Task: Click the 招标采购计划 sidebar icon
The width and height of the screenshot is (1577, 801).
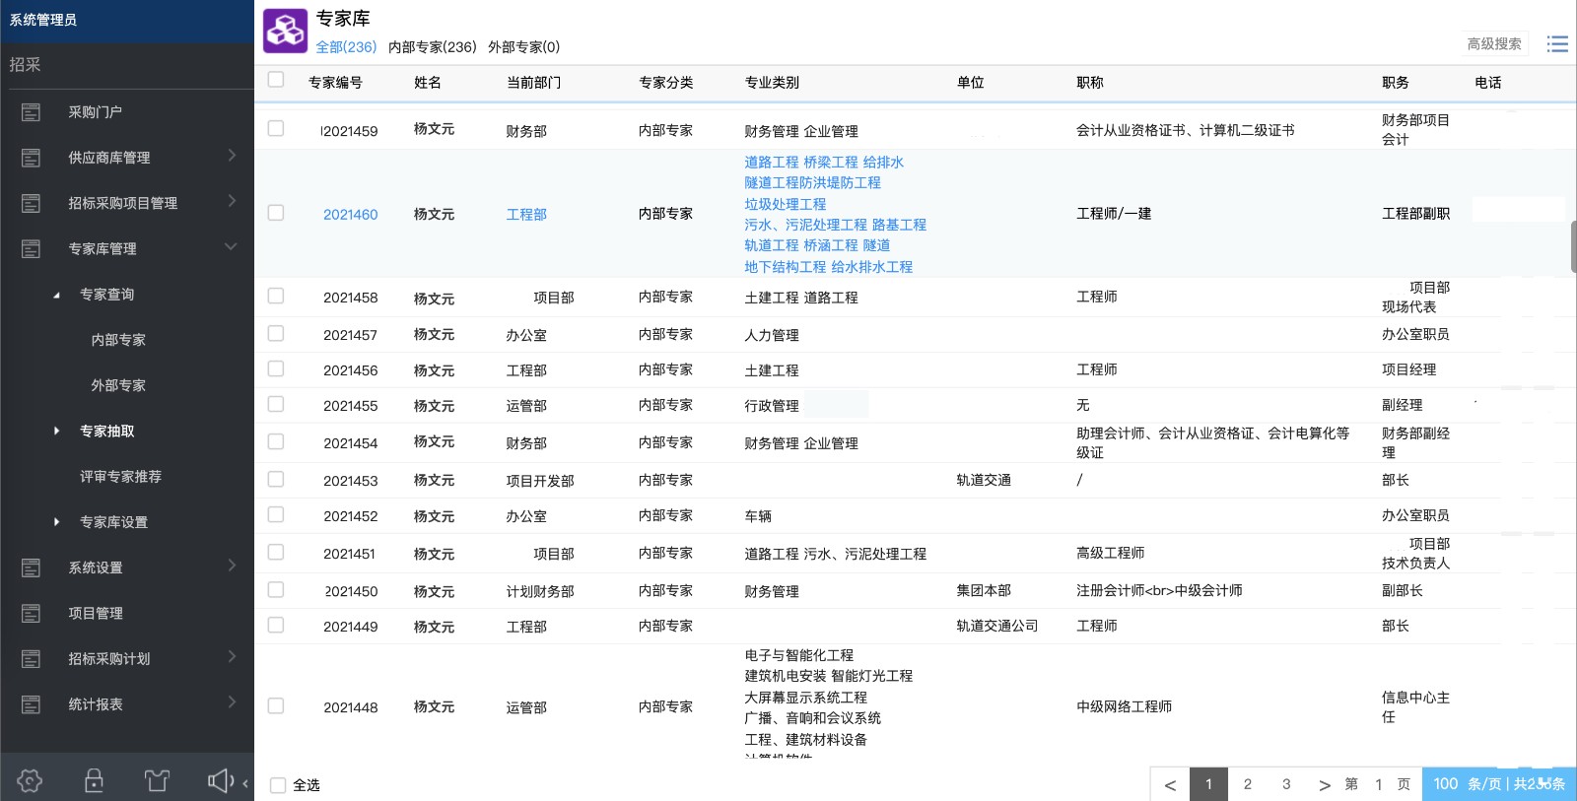Action: (31, 658)
